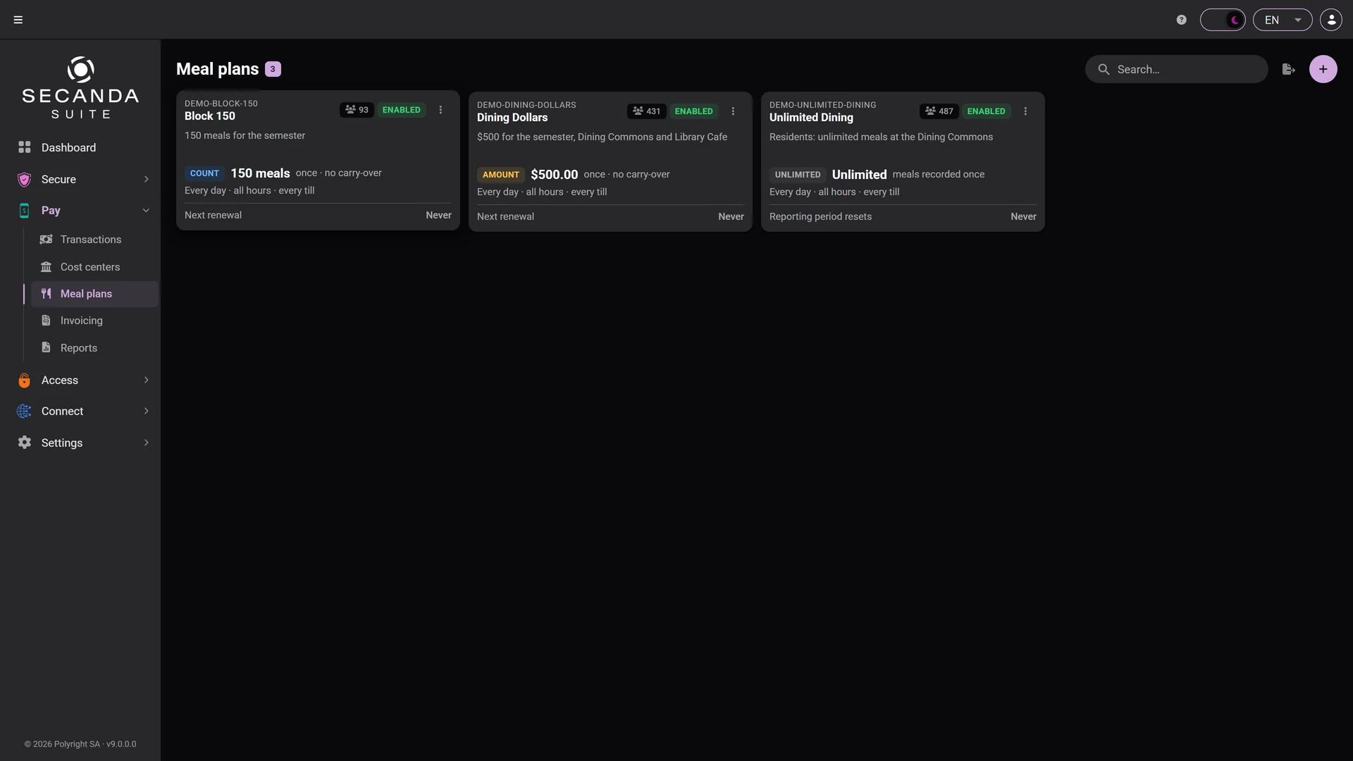Toggle the hamburger sidebar menu
This screenshot has height=761, width=1353.
(18, 20)
